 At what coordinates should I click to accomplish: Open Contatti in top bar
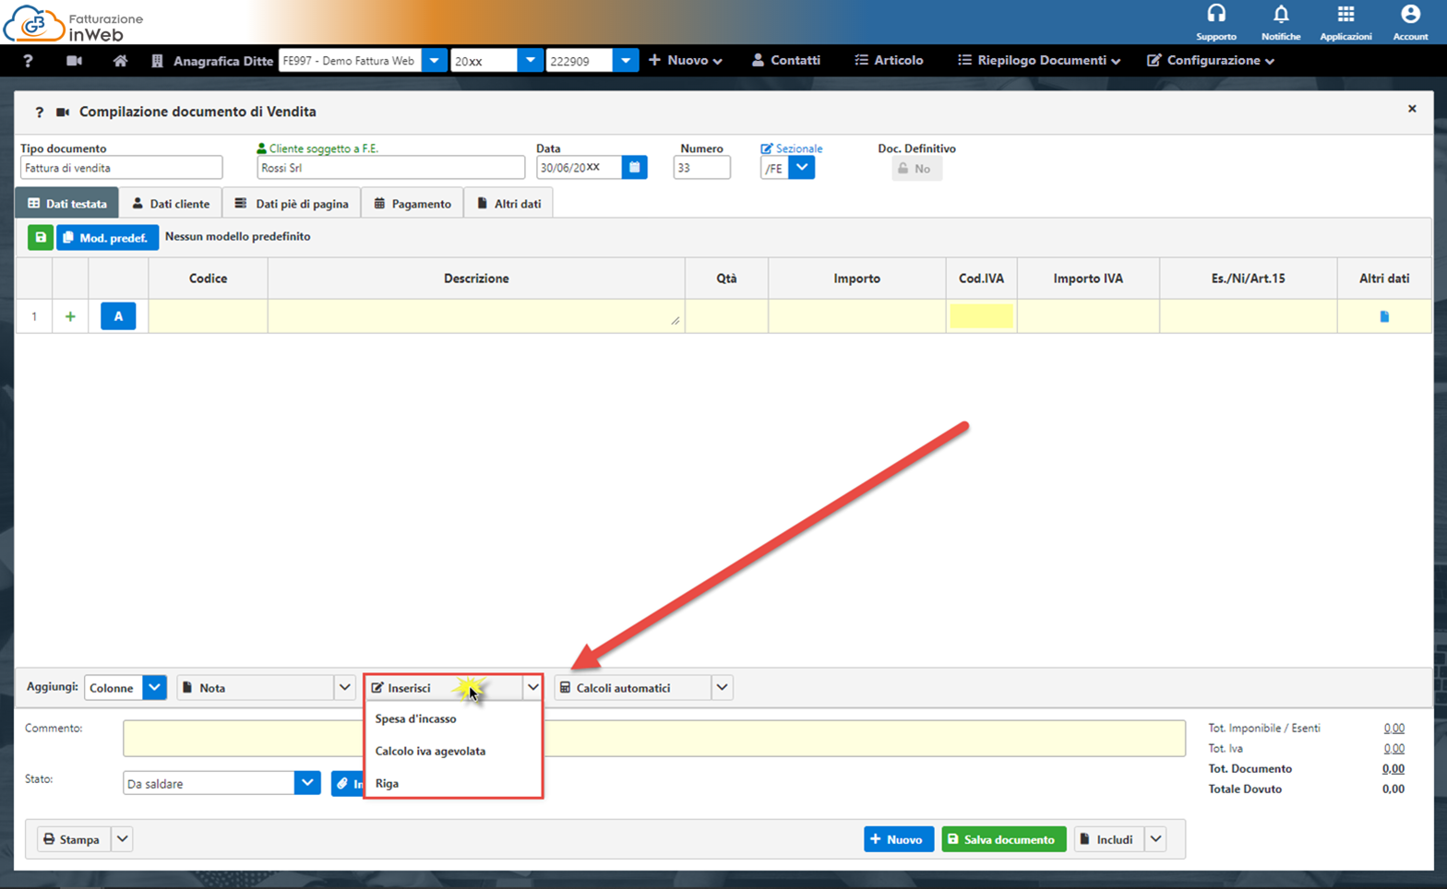click(x=786, y=61)
